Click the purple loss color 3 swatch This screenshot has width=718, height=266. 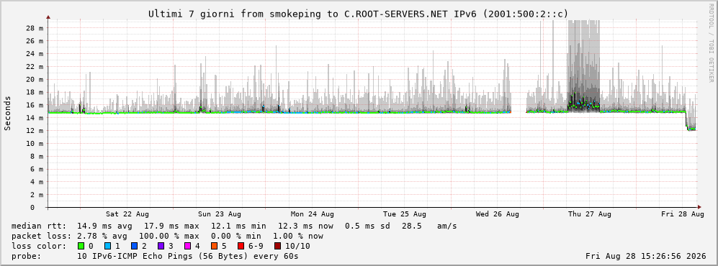click(161, 246)
